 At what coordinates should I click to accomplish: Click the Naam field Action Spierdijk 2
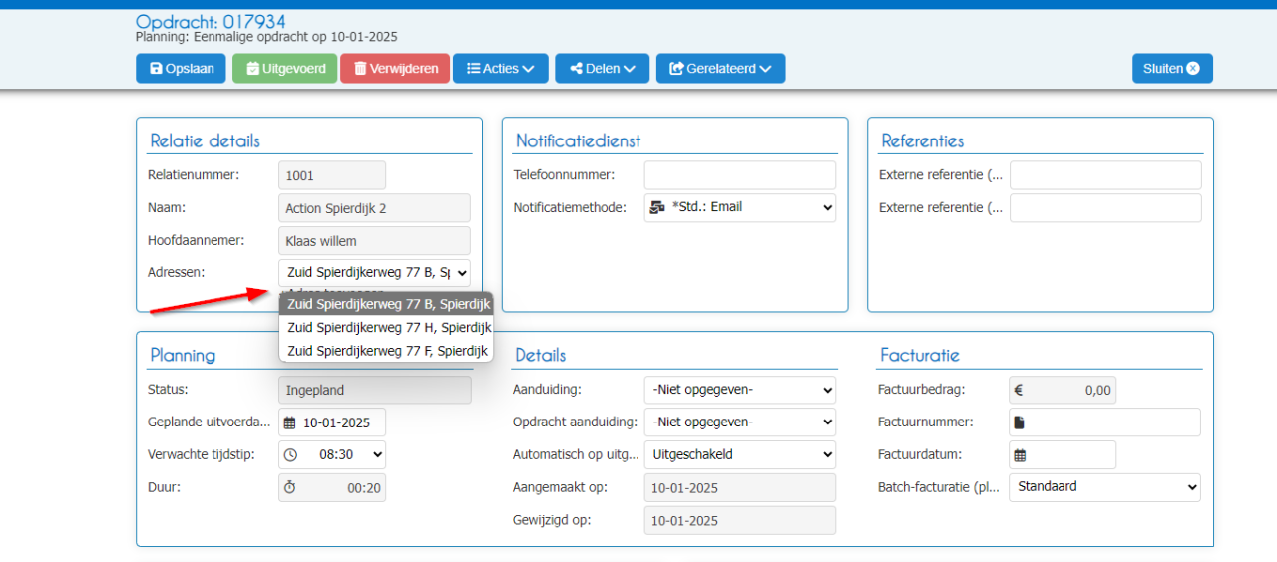click(374, 208)
